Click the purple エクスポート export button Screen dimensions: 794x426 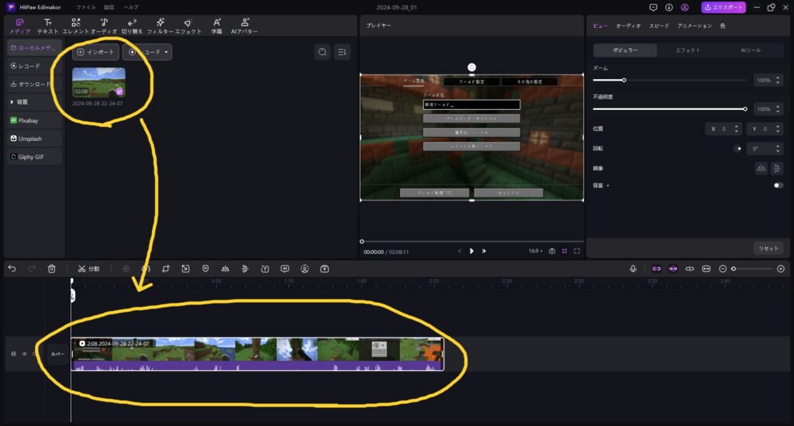[723, 8]
